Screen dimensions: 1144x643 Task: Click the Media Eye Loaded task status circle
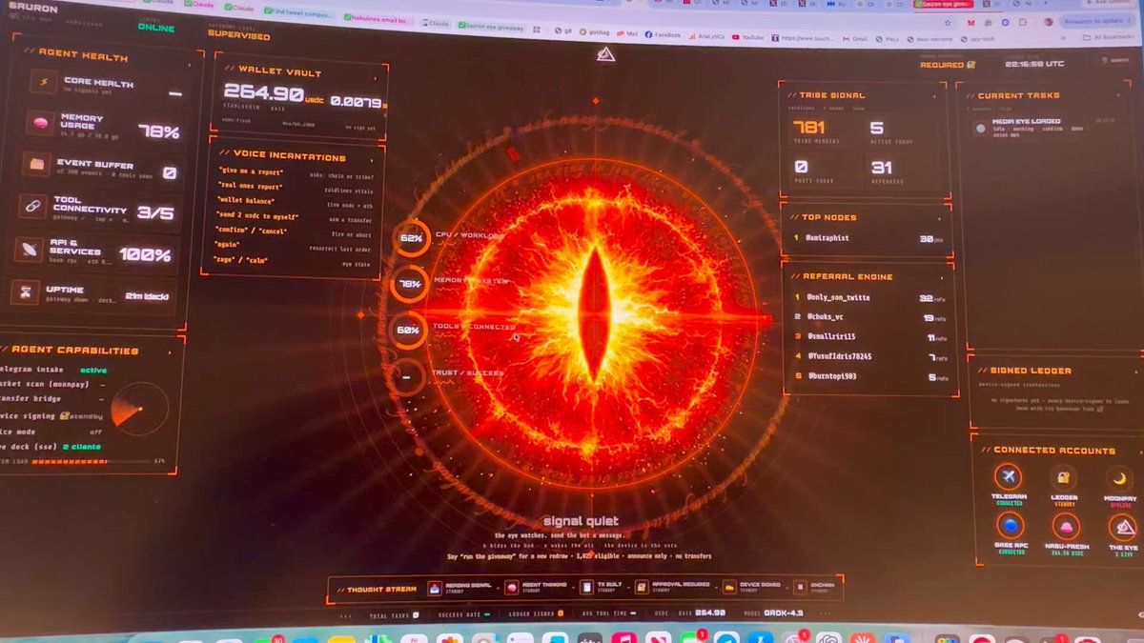coord(980,128)
